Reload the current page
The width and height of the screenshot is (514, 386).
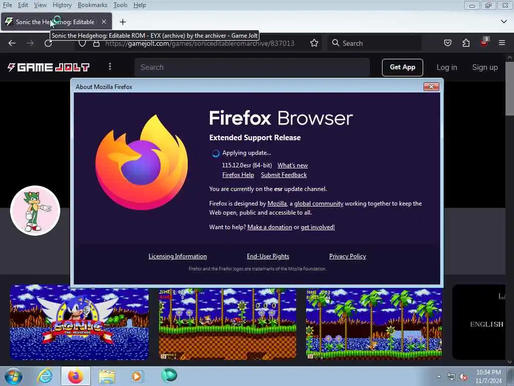click(48, 43)
